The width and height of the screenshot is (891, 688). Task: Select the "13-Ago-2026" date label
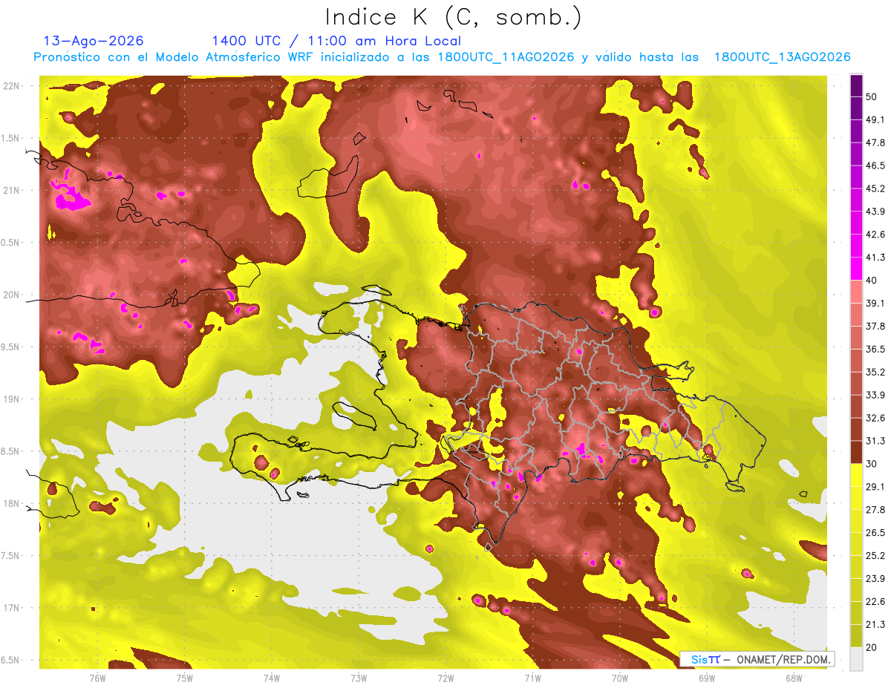click(x=94, y=41)
